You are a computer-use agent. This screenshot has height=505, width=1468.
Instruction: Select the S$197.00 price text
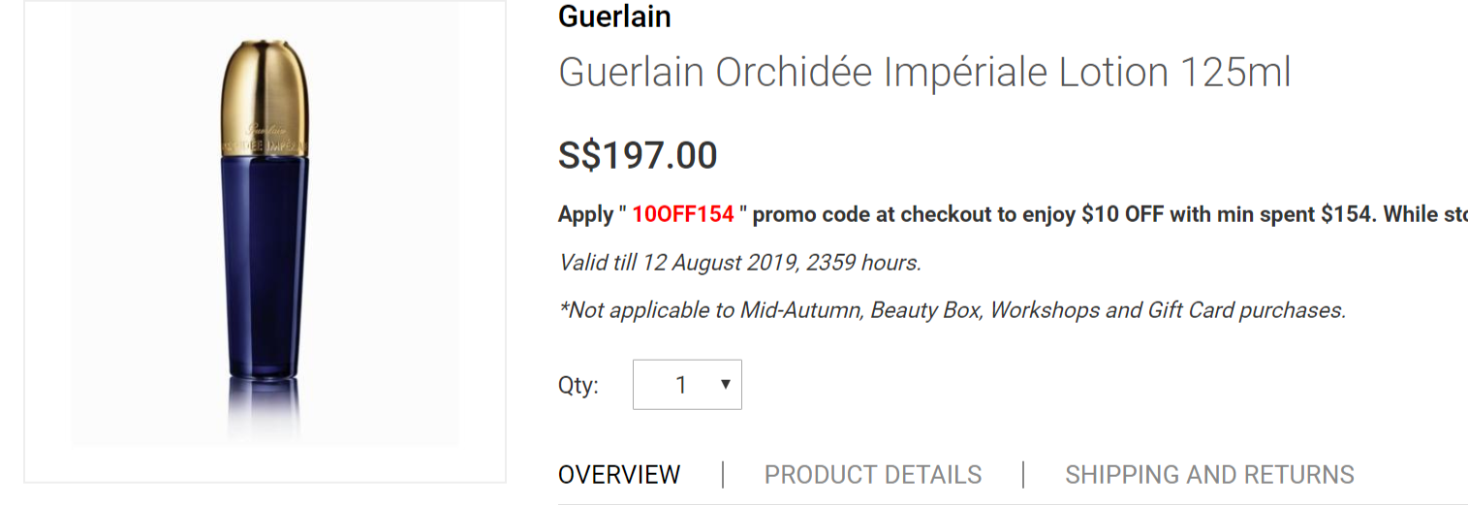pyautogui.click(x=638, y=155)
